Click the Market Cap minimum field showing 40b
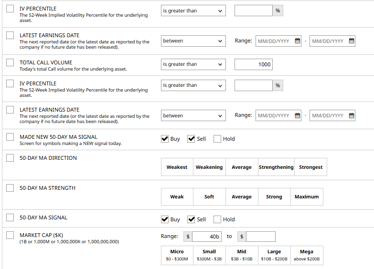Viewport: 374px width, 269px height. tap(207, 237)
